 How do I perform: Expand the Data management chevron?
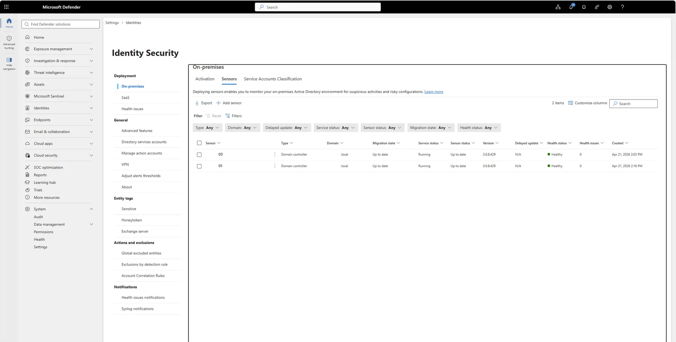[x=91, y=224]
